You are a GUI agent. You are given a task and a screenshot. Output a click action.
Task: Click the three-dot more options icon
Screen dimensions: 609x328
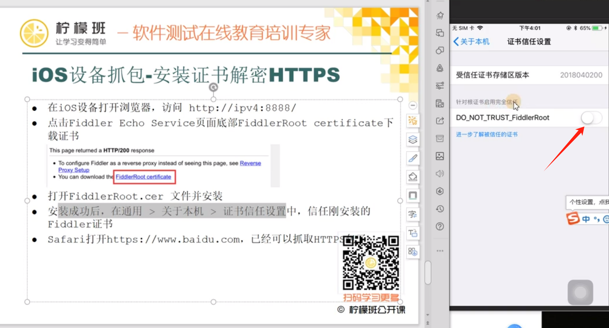click(440, 251)
